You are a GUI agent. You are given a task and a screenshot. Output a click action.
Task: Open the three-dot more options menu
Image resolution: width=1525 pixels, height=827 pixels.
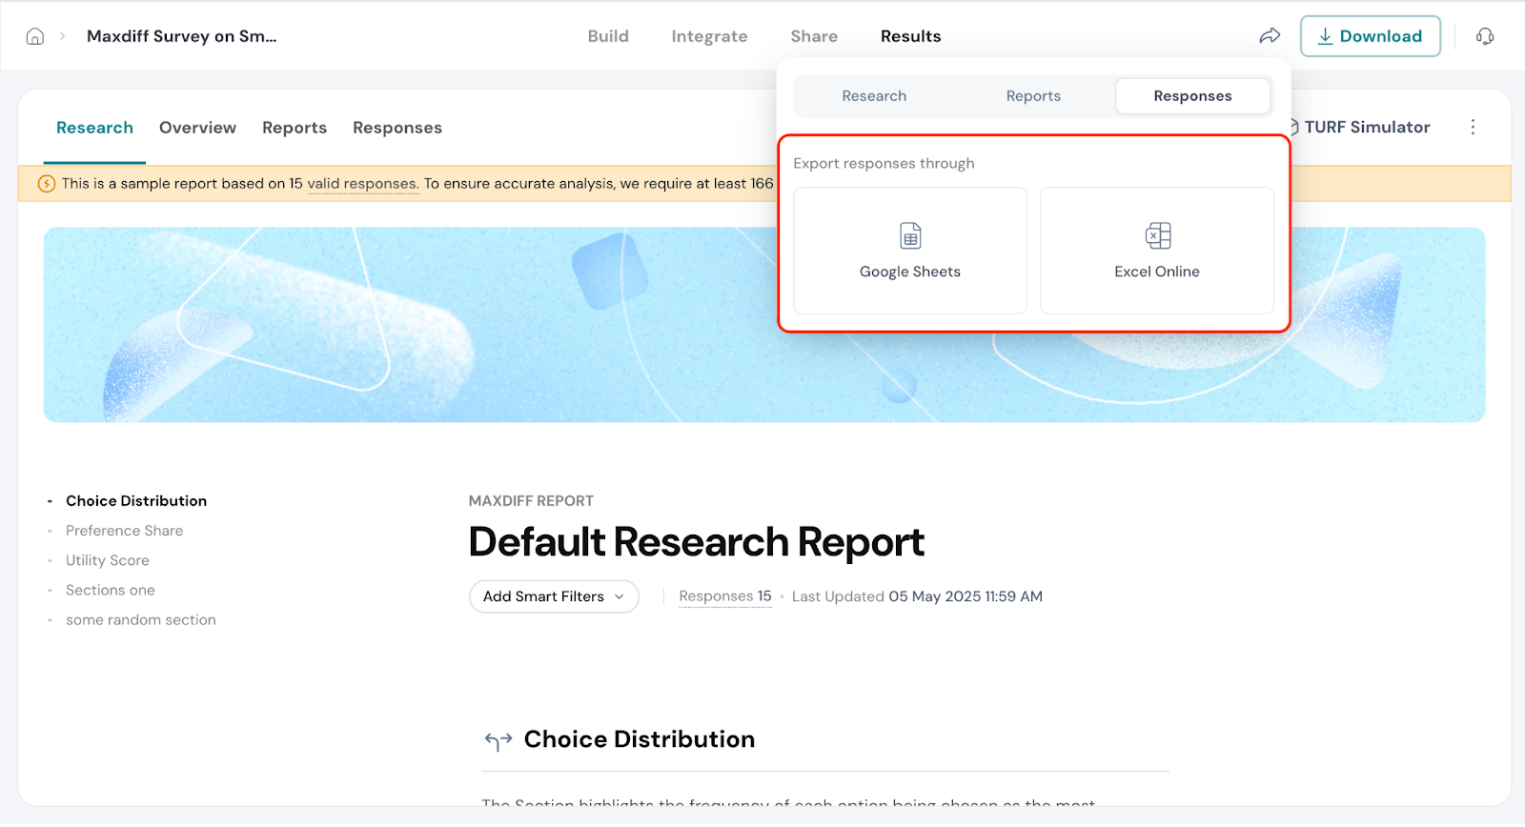coord(1473,128)
